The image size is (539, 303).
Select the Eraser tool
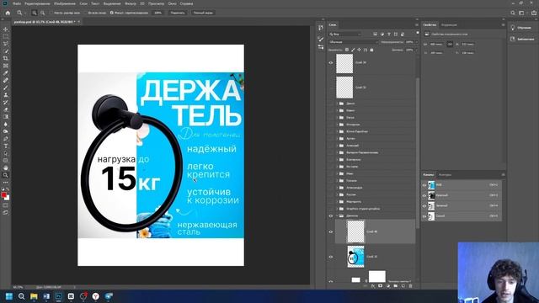pos(6,109)
